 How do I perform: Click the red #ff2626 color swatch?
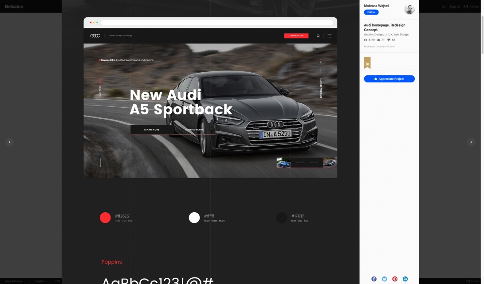[x=105, y=218]
